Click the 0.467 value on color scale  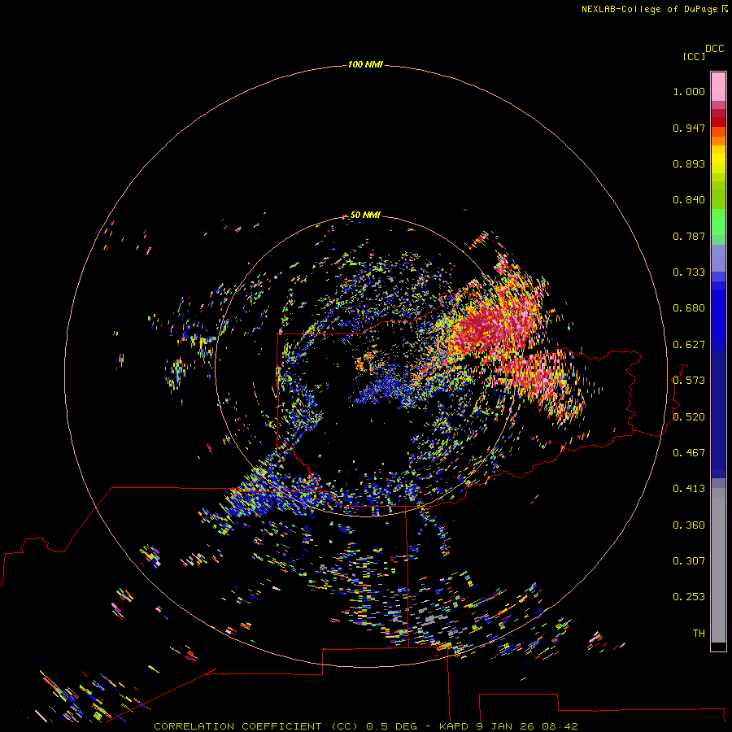point(689,453)
